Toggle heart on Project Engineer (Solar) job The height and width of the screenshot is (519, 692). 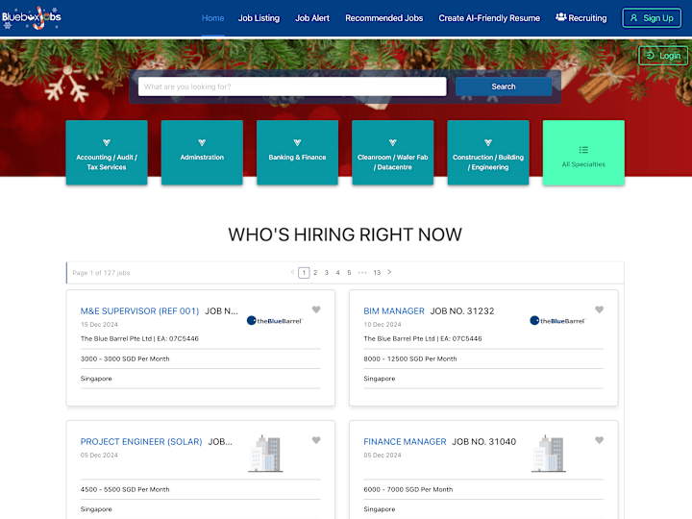[x=316, y=440]
